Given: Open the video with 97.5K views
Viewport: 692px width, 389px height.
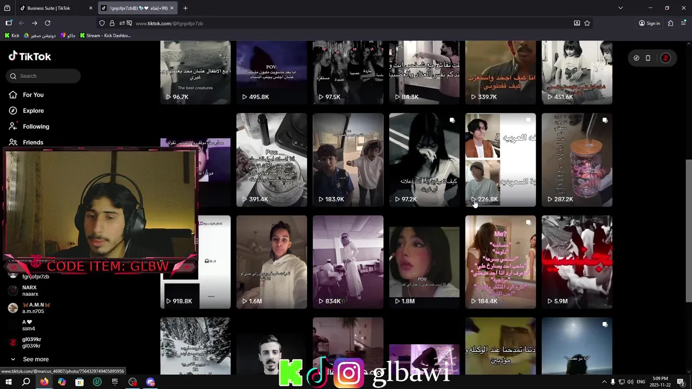Looking at the screenshot, I should (x=348, y=72).
